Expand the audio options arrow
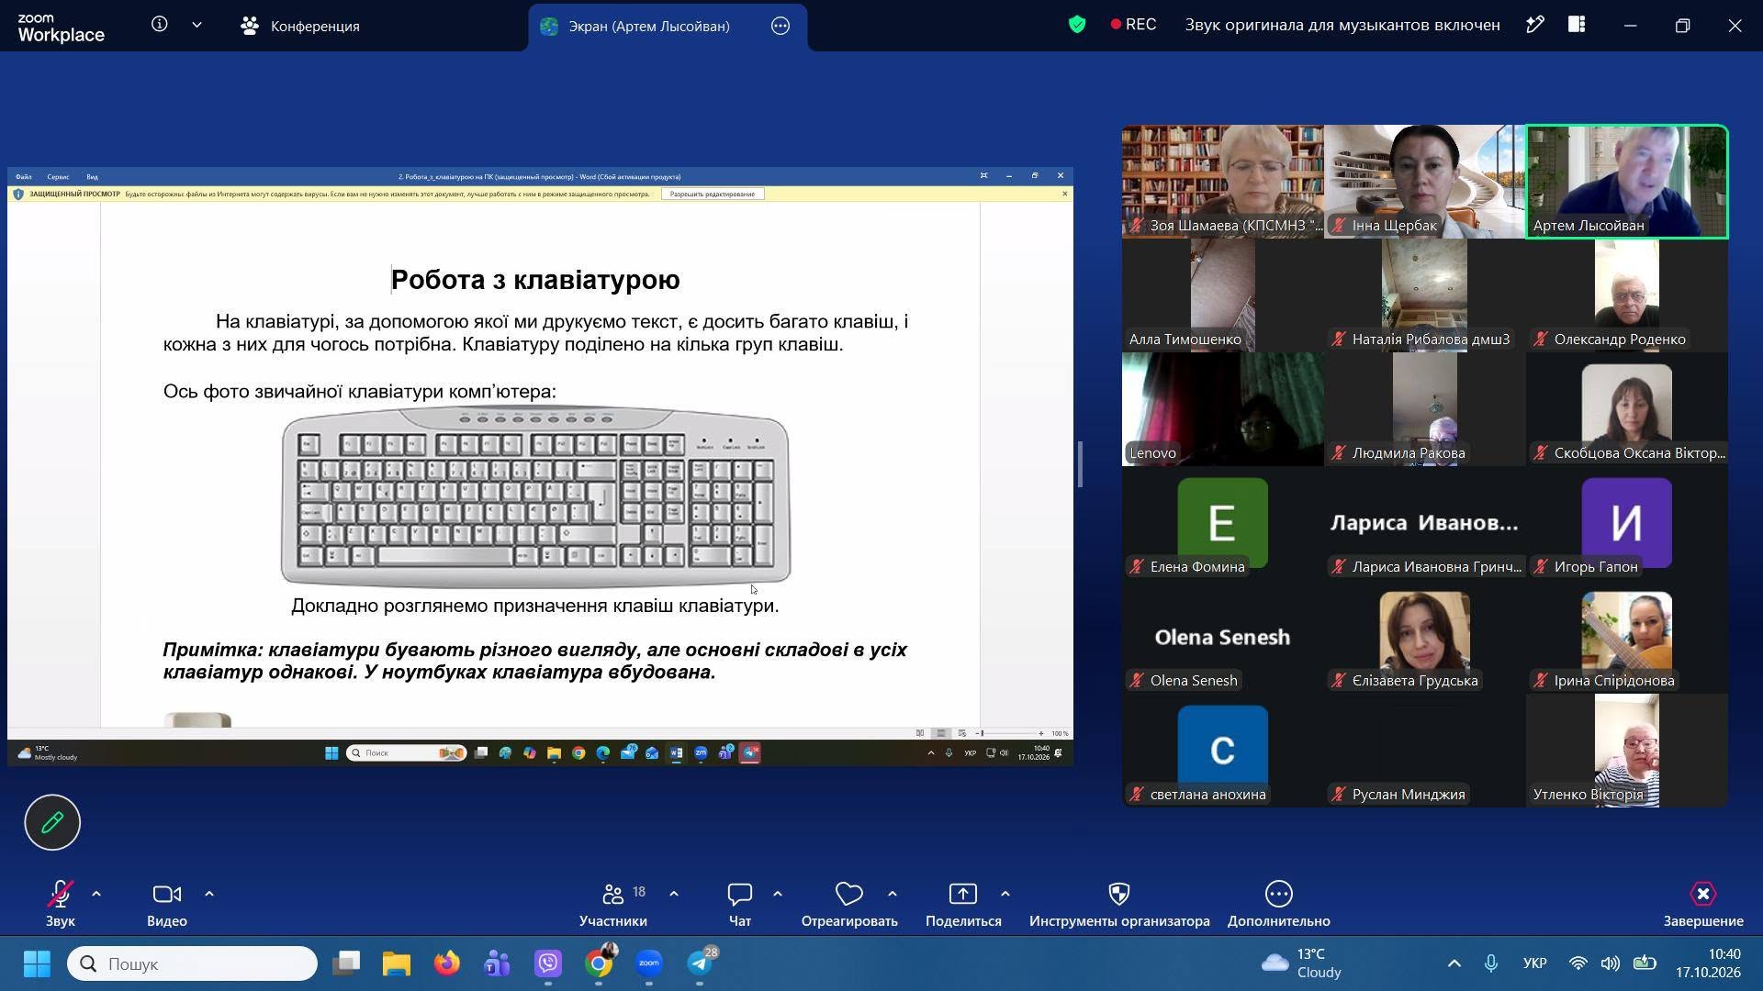This screenshot has height=991, width=1763. (x=96, y=894)
